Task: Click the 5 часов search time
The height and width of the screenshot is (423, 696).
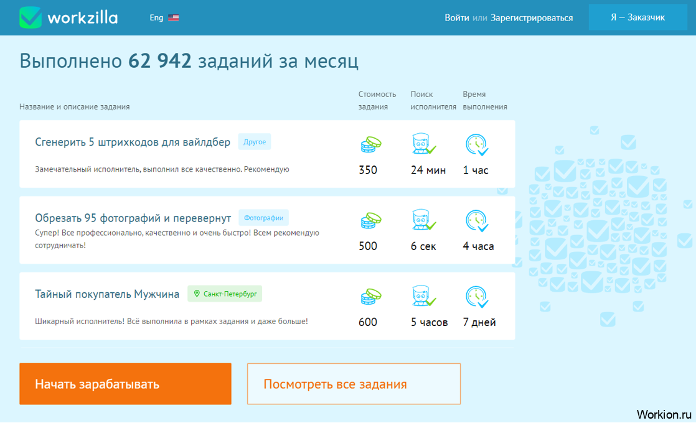Action: pyautogui.click(x=429, y=322)
